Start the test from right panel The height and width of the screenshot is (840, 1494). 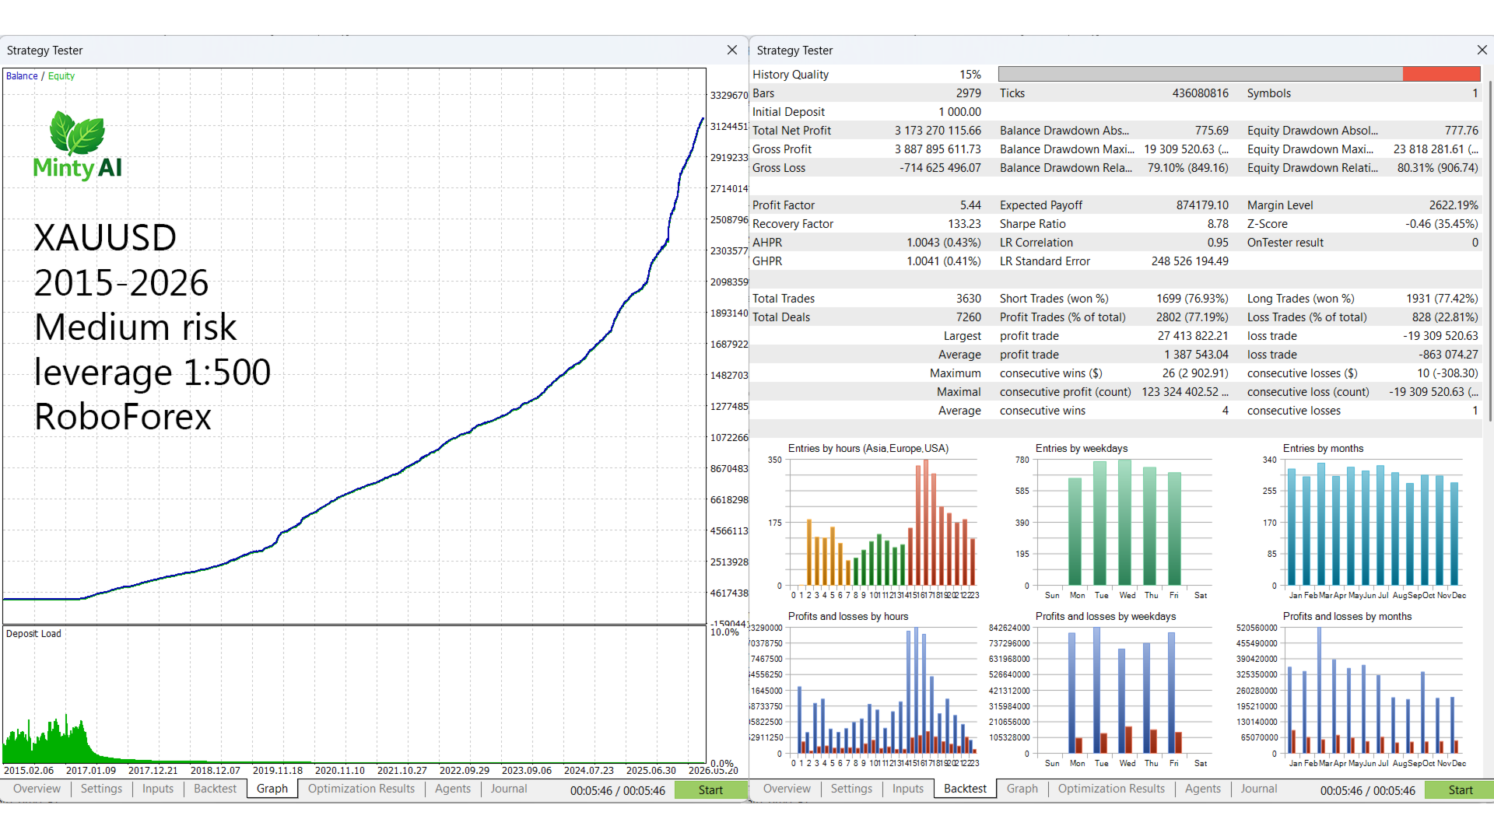tap(1460, 789)
